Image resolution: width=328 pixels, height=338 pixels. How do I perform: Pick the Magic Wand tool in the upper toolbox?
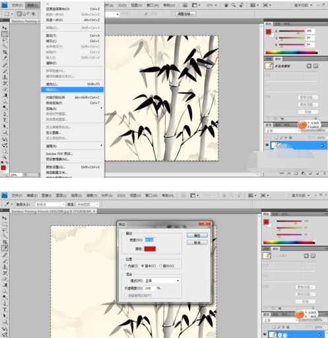pos(5,46)
